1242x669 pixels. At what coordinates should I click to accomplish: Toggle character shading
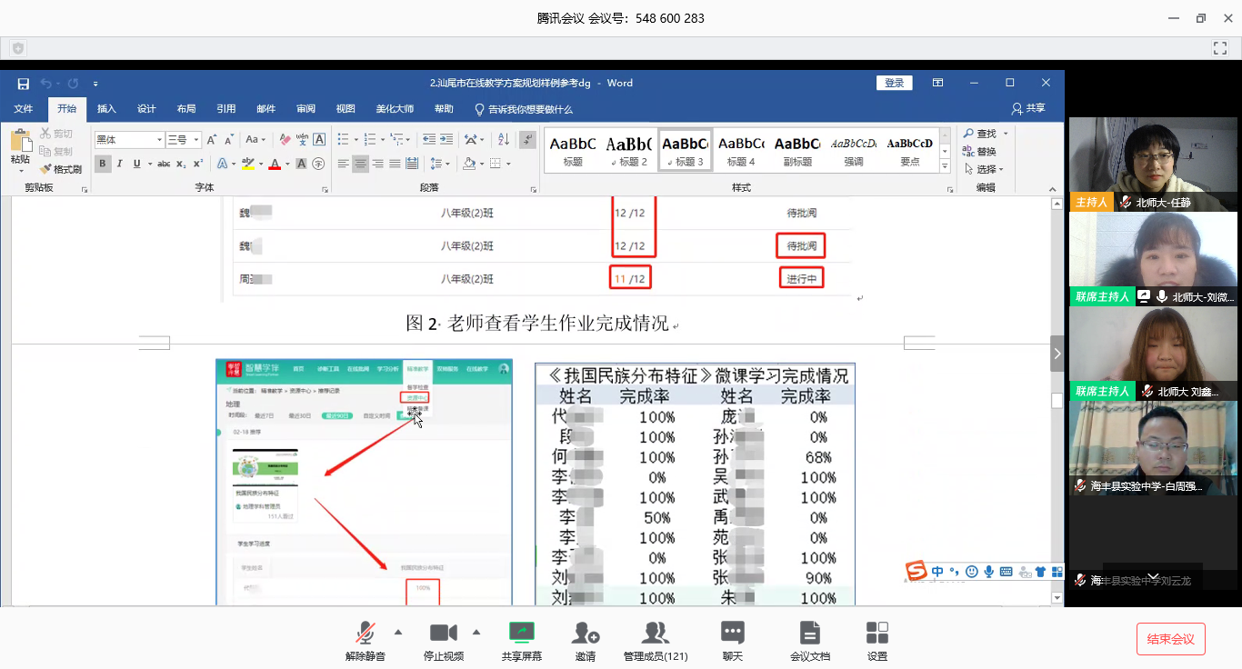pos(301,164)
